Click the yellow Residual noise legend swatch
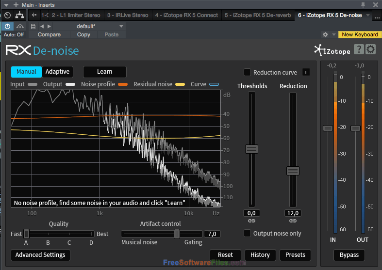 click(180, 84)
